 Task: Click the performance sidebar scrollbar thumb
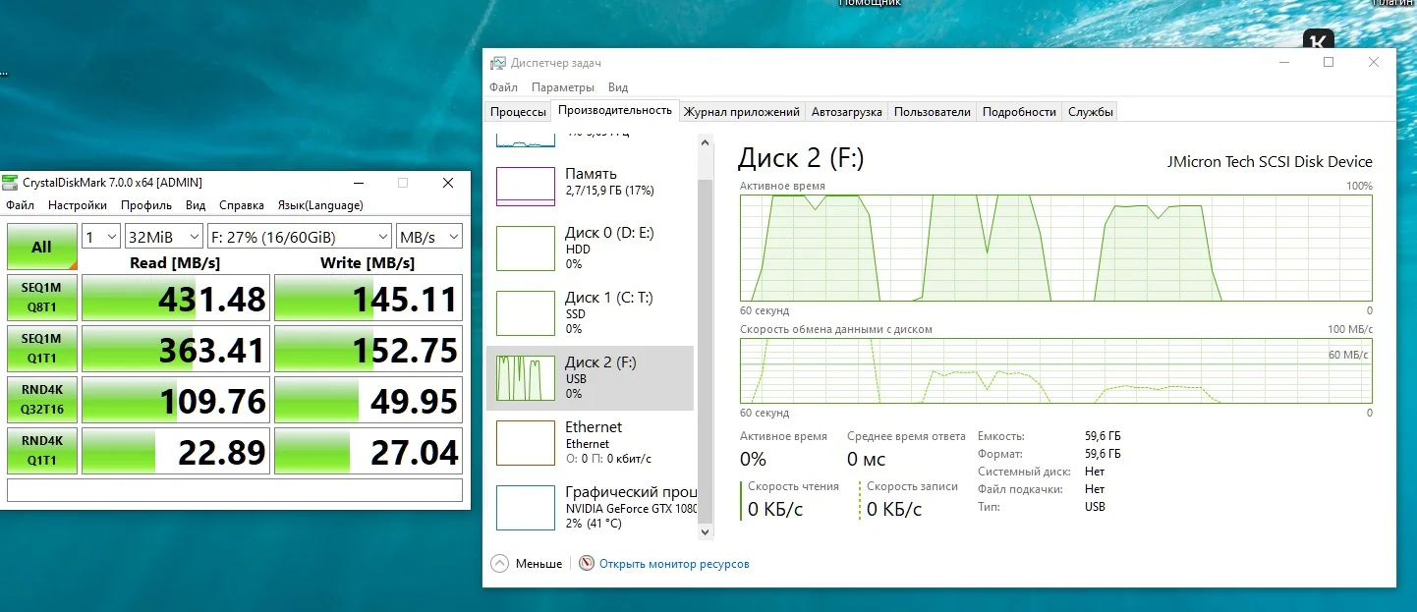(705, 349)
